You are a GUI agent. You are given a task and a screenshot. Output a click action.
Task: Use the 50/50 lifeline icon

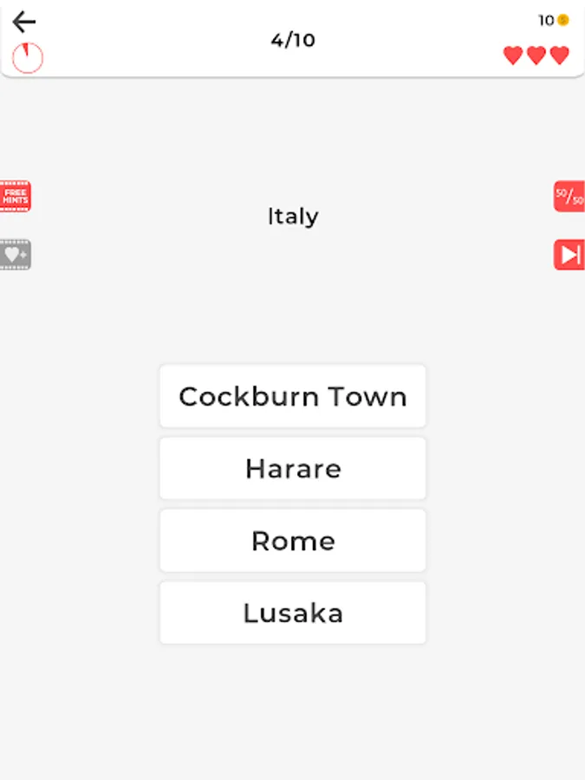coord(569,197)
